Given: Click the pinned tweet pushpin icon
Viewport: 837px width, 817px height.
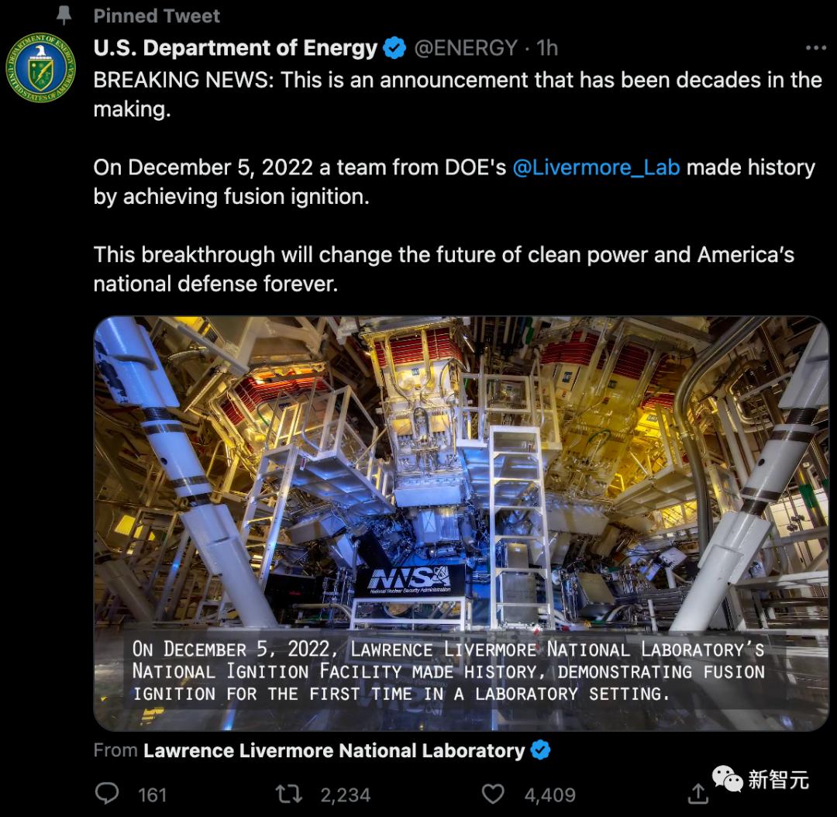Looking at the screenshot, I should [64, 15].
